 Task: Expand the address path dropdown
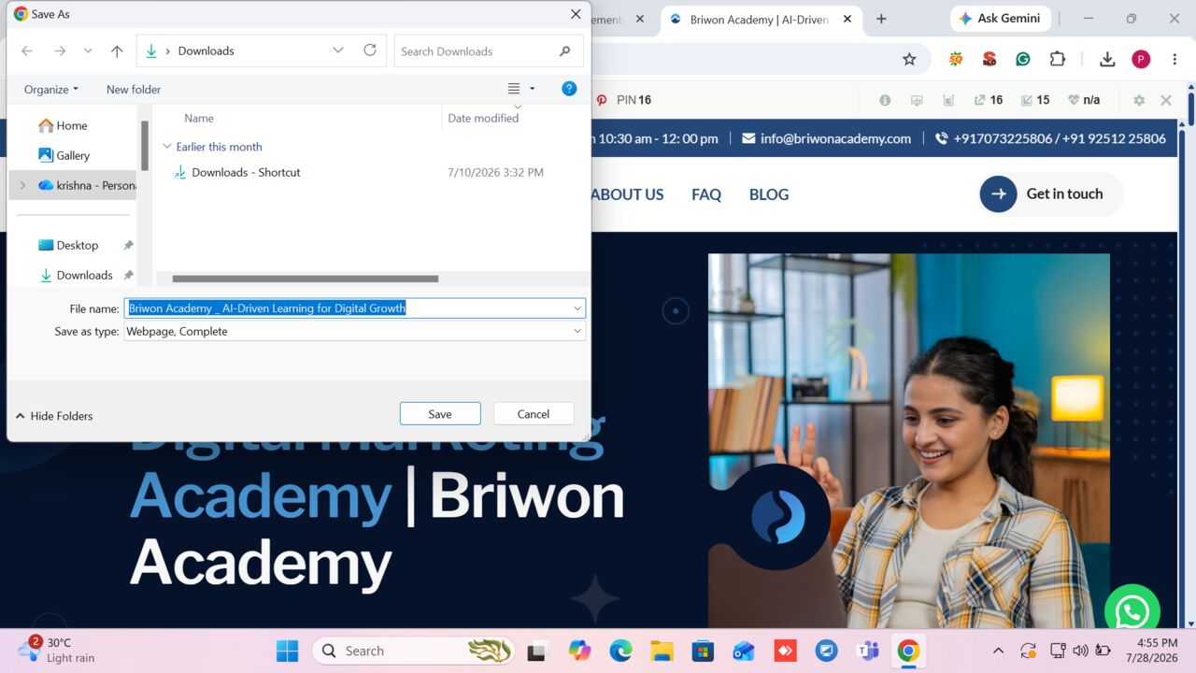(x=337, y=50)
